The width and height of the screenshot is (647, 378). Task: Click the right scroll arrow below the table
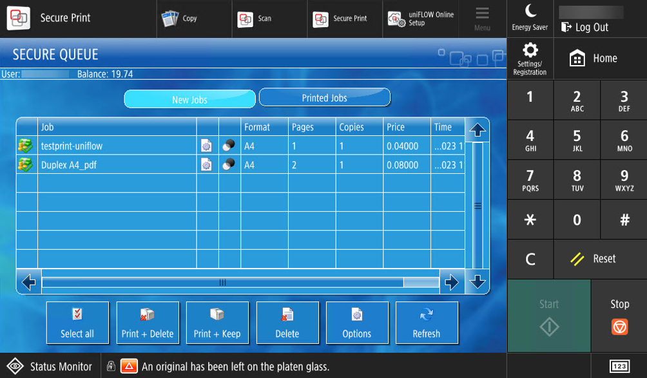click(x=452, y=282)
